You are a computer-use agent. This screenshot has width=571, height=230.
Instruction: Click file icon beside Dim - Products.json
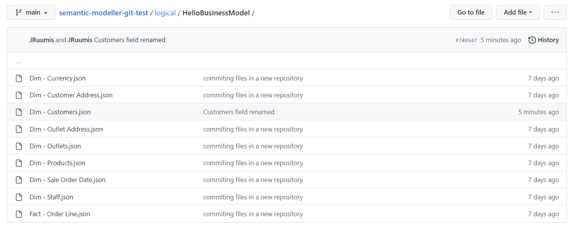[18, 163]
